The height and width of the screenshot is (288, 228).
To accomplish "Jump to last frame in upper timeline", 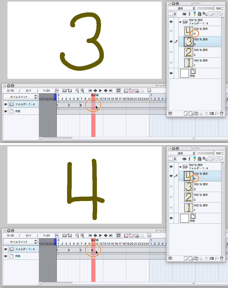I will (x=111, y=91).
